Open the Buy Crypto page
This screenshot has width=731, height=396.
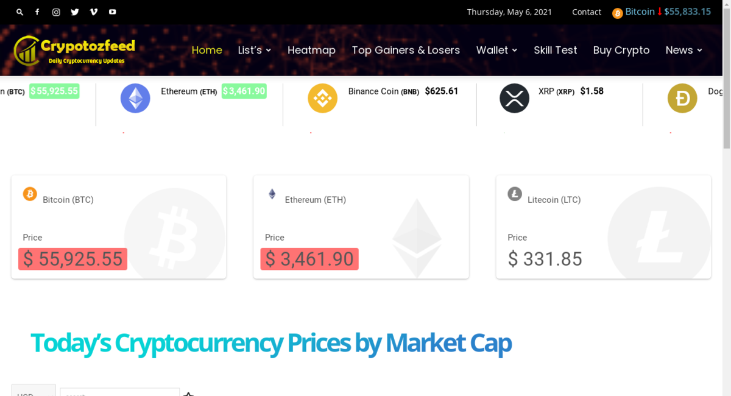pyautogui.click(x=621, y=50)
